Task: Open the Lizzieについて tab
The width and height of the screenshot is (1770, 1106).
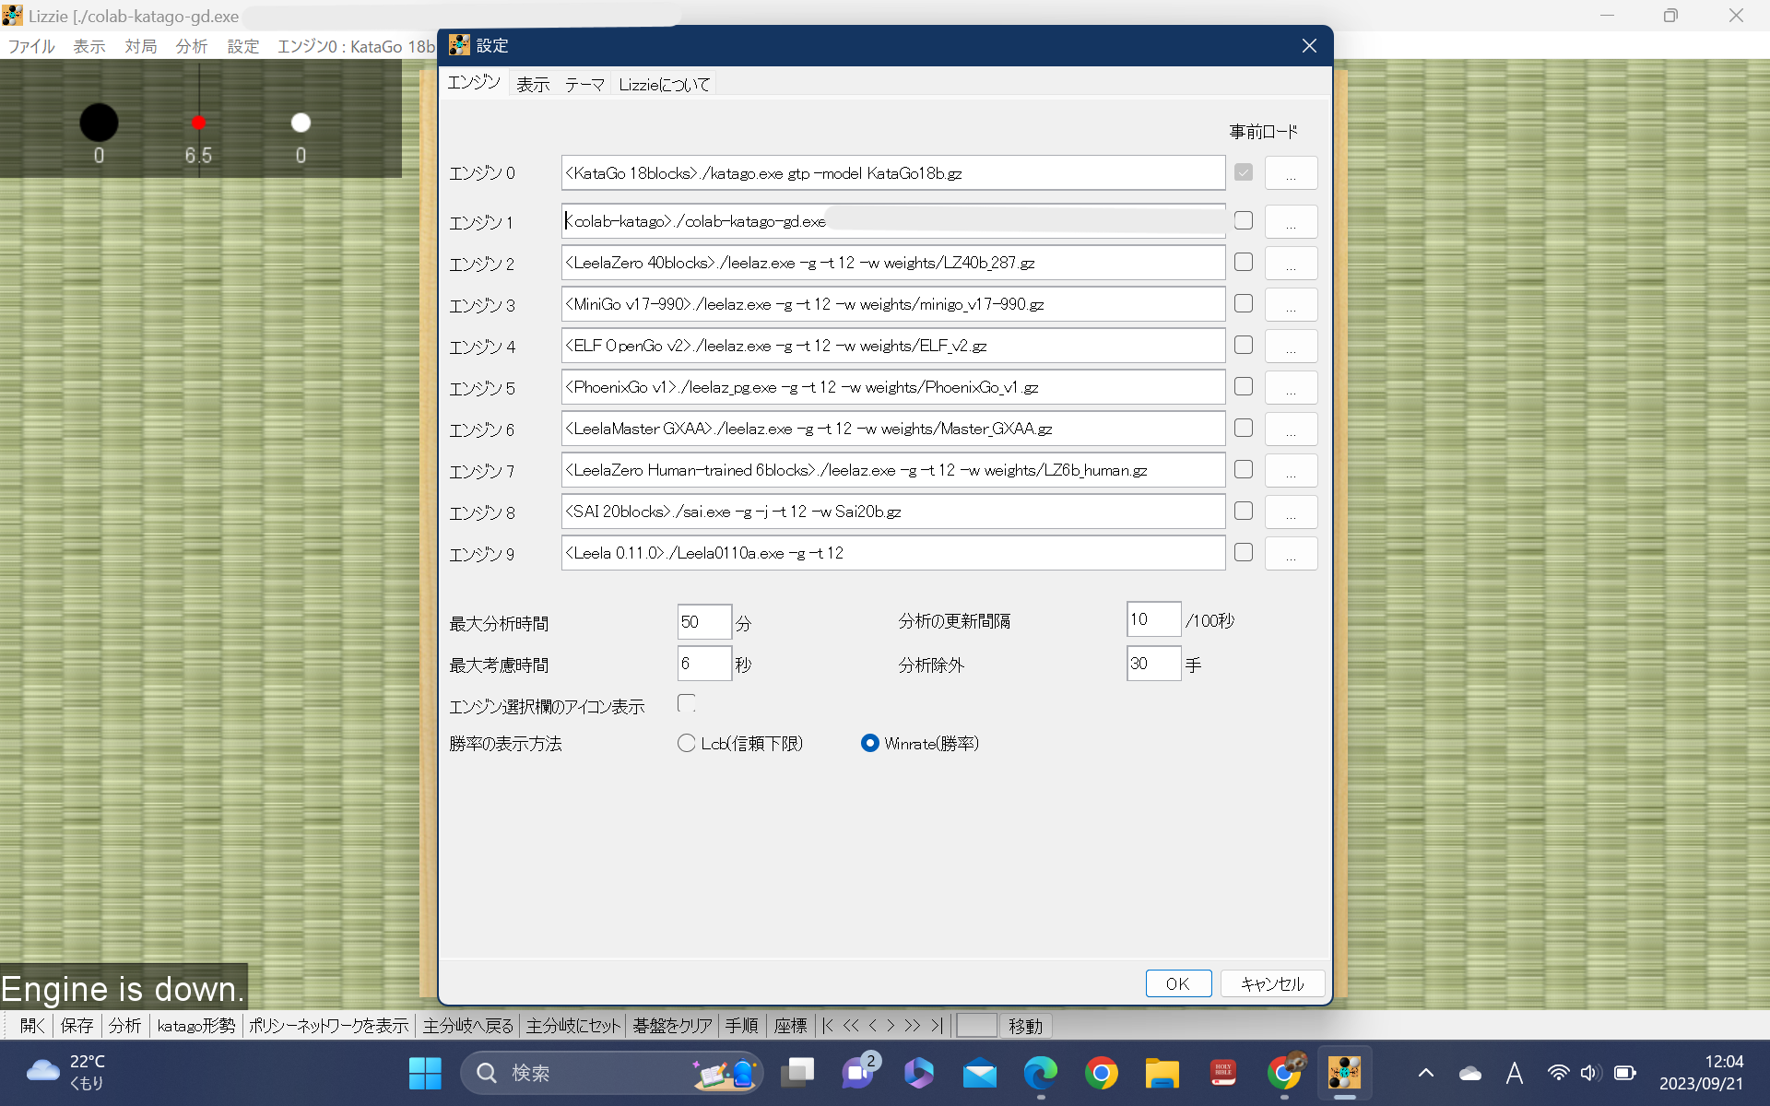Action: click(x=665, y=85)
